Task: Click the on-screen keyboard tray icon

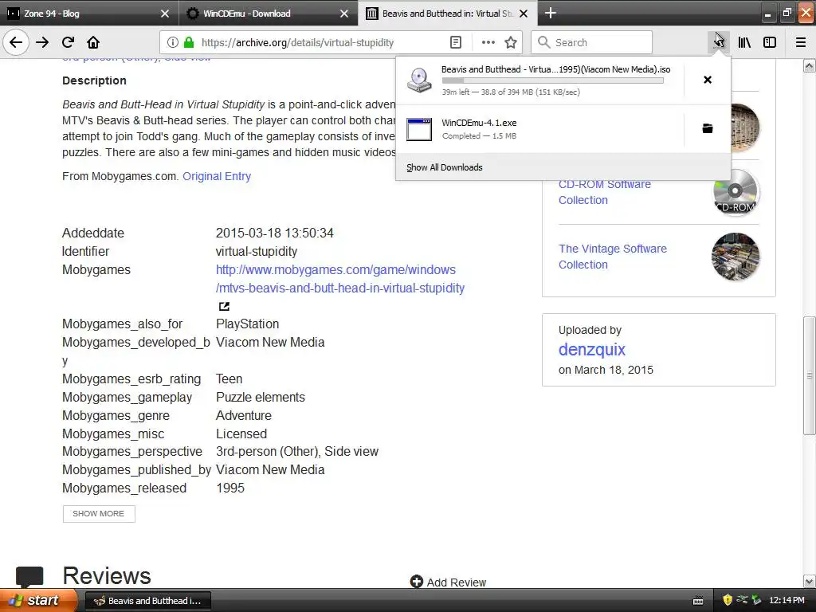Action: click(x=698, y=601)
